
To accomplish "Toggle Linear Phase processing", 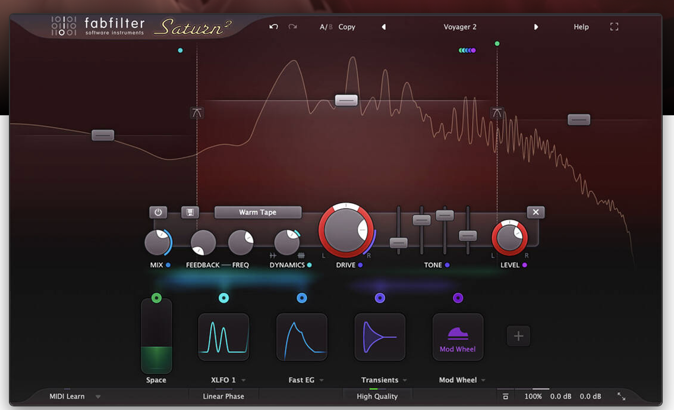I will (x=223, y=396).
